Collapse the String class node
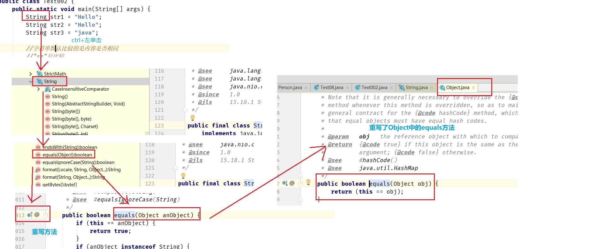Screen dimensions: 601x249 (31, 82)
